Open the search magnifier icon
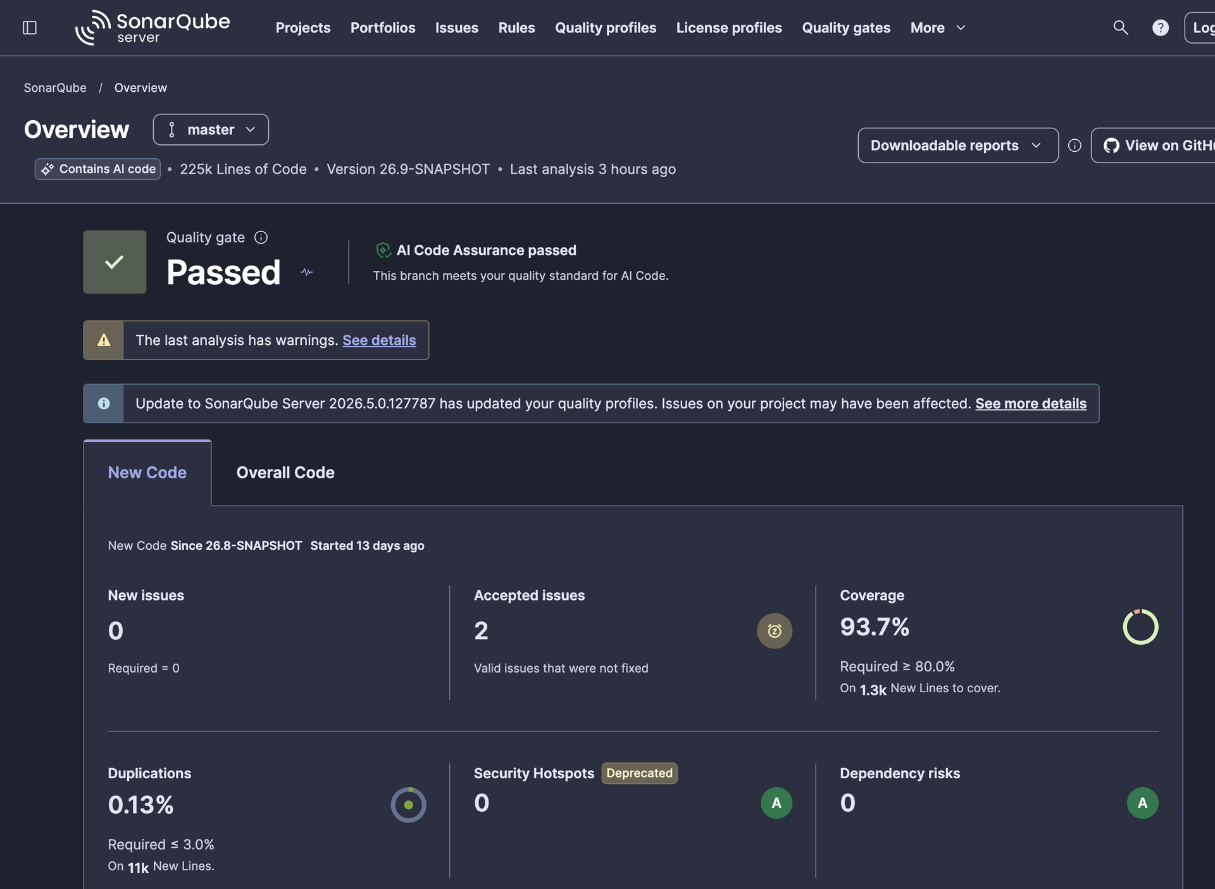Screen dimensions: 1215x889 tap(1121, 28)
